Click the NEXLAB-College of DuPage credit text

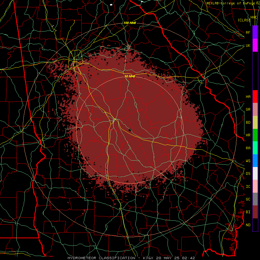(x=231, y=3)
